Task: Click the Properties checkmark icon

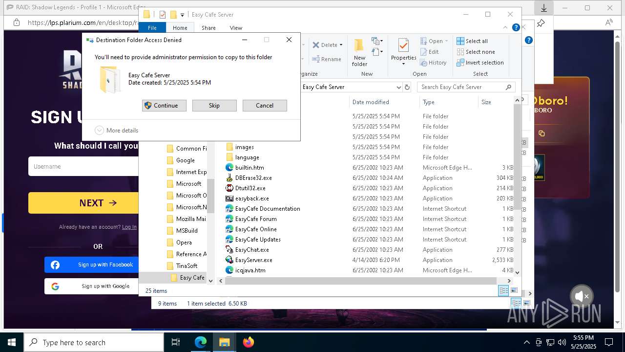Action: 403,45
